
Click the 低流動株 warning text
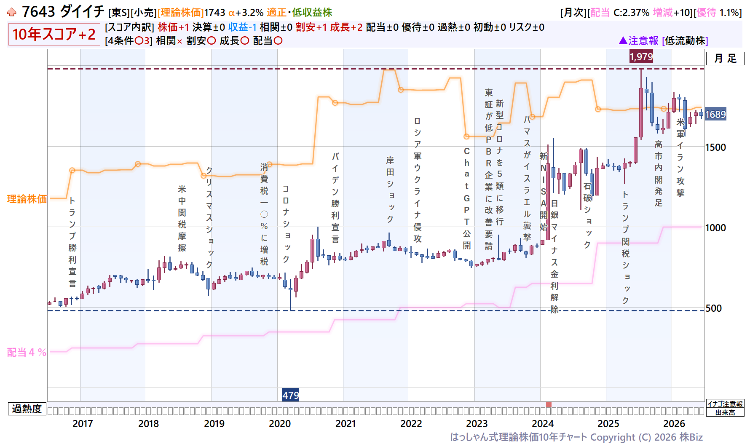click(x=685, y=40)
